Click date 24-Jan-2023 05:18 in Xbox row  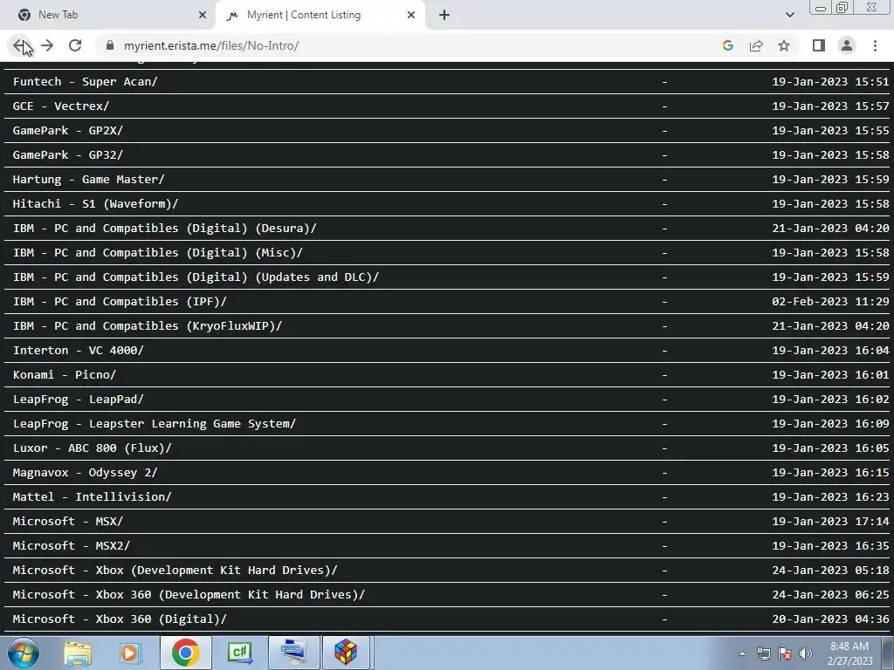(x=830, y=571)
